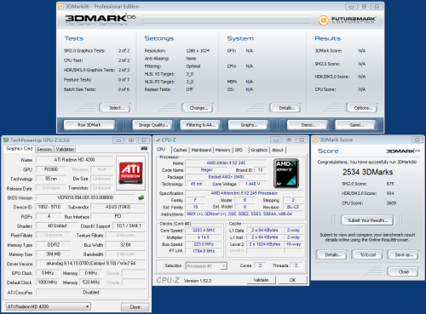The image size is (426, 314).
Task: Open the Mainboard tab in CPU-Z
Action: (x=201, y=150)
